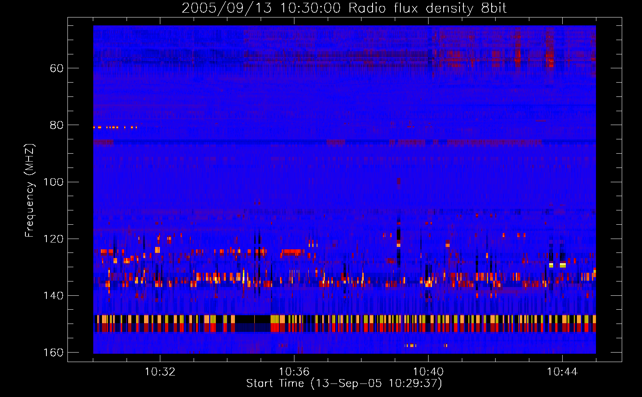
Task: Click the 10:32 time axis label
Action: (x=160, y=372)
